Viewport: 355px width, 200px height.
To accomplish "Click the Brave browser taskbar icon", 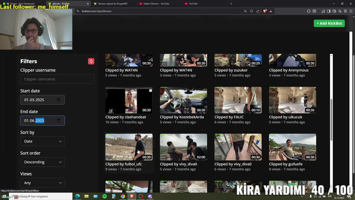I will click(x=132, y=196).
